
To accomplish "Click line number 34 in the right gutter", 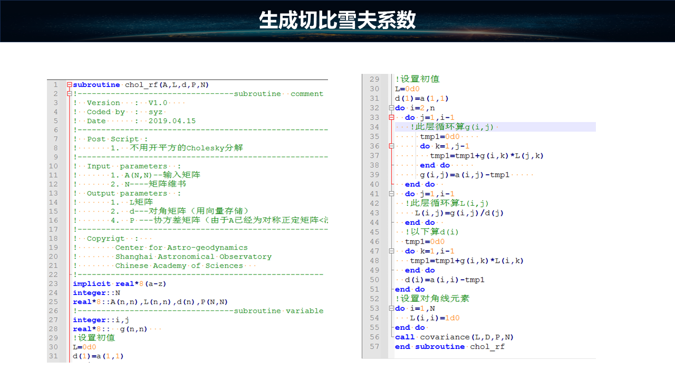I will coord(374,127).
